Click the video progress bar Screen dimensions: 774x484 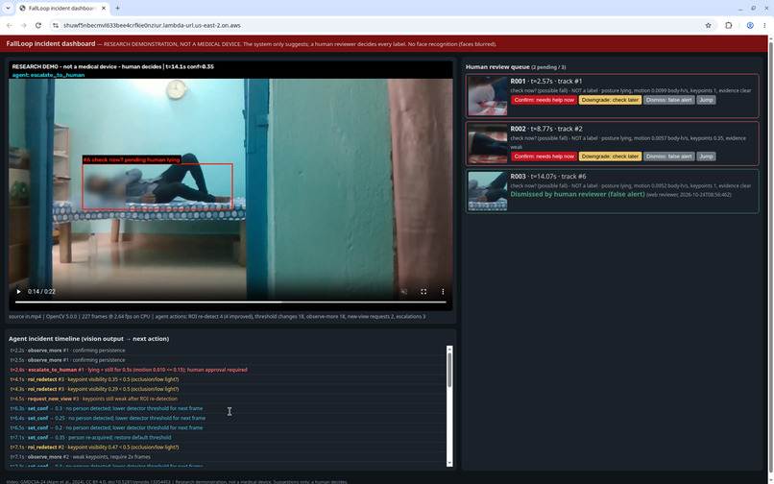[x=230, y=302]
